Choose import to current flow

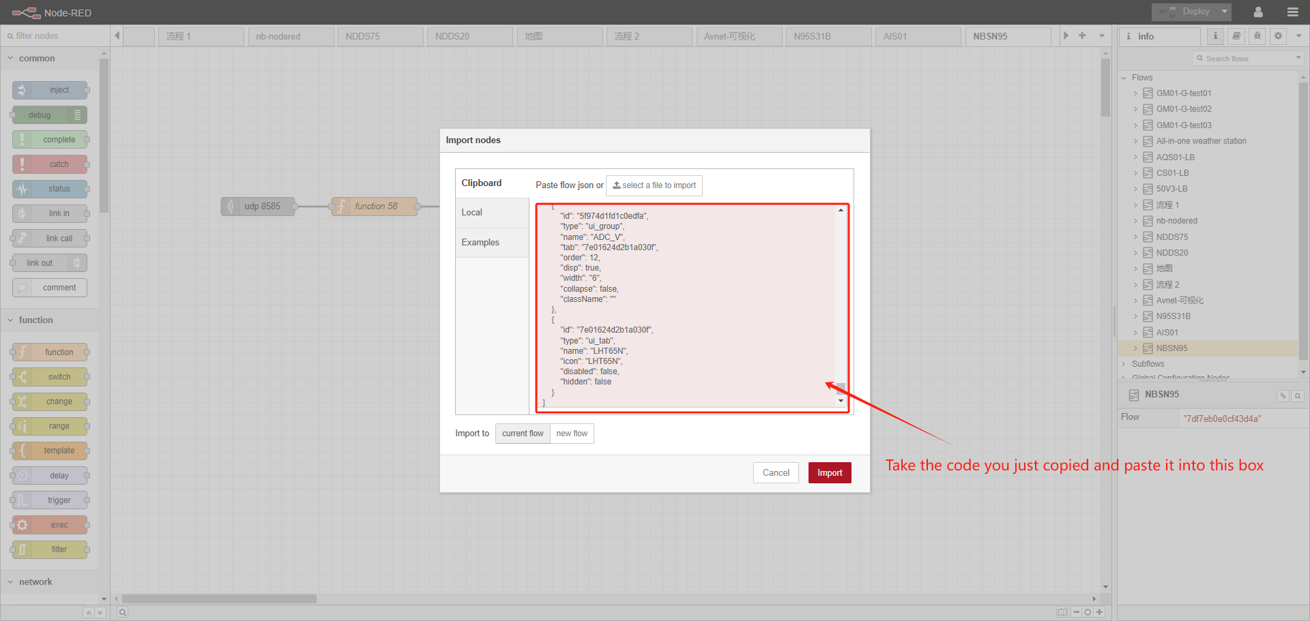coord(523,434)
